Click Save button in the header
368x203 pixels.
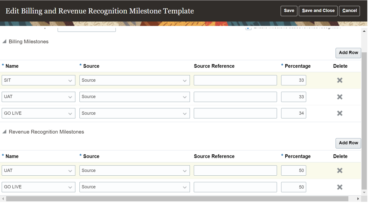[289, 11]
